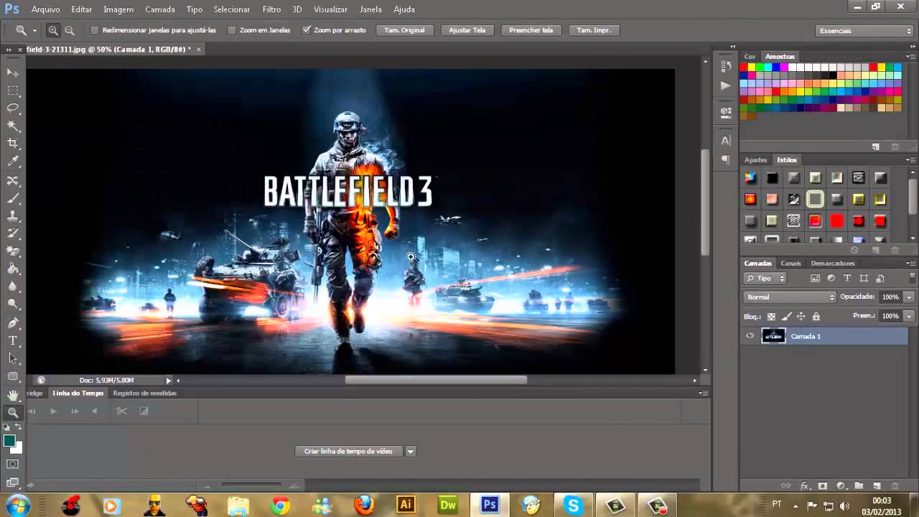This screenshot has width=919, height=517.
Task: Enable Redimensionar janelas para ajustá-las checkbox
Action: [x=94, y=30]
